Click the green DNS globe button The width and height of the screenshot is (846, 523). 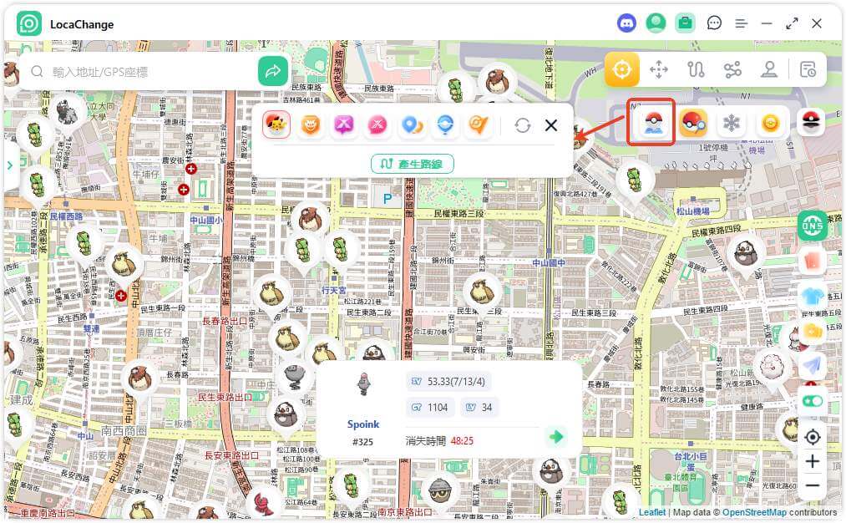point(812,226)
